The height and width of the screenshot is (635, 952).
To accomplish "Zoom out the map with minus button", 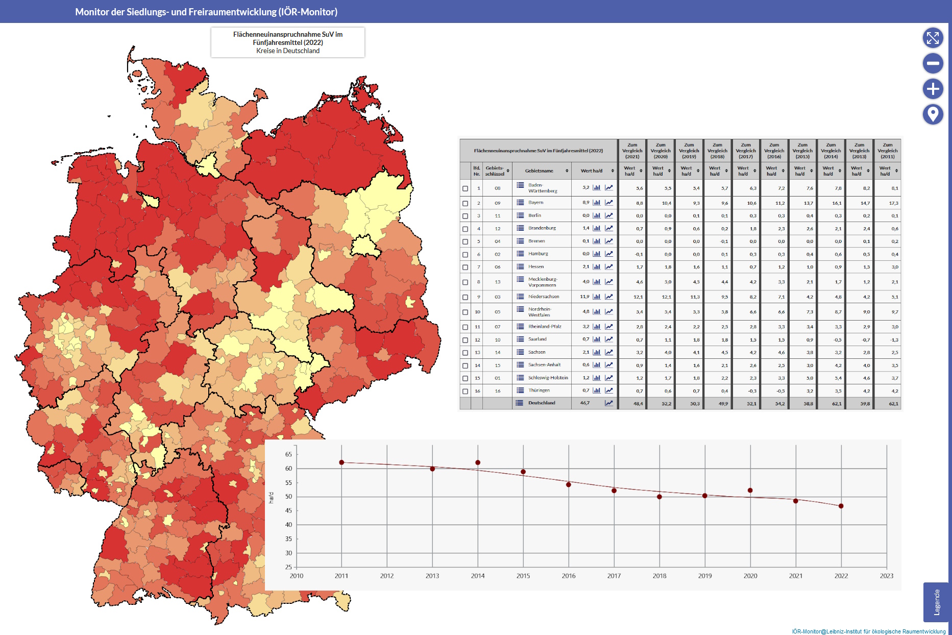I will coord(933,63).
